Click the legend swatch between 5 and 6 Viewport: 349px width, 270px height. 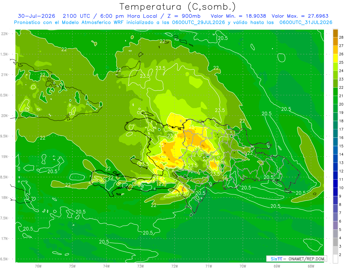(x=335, y=225)
